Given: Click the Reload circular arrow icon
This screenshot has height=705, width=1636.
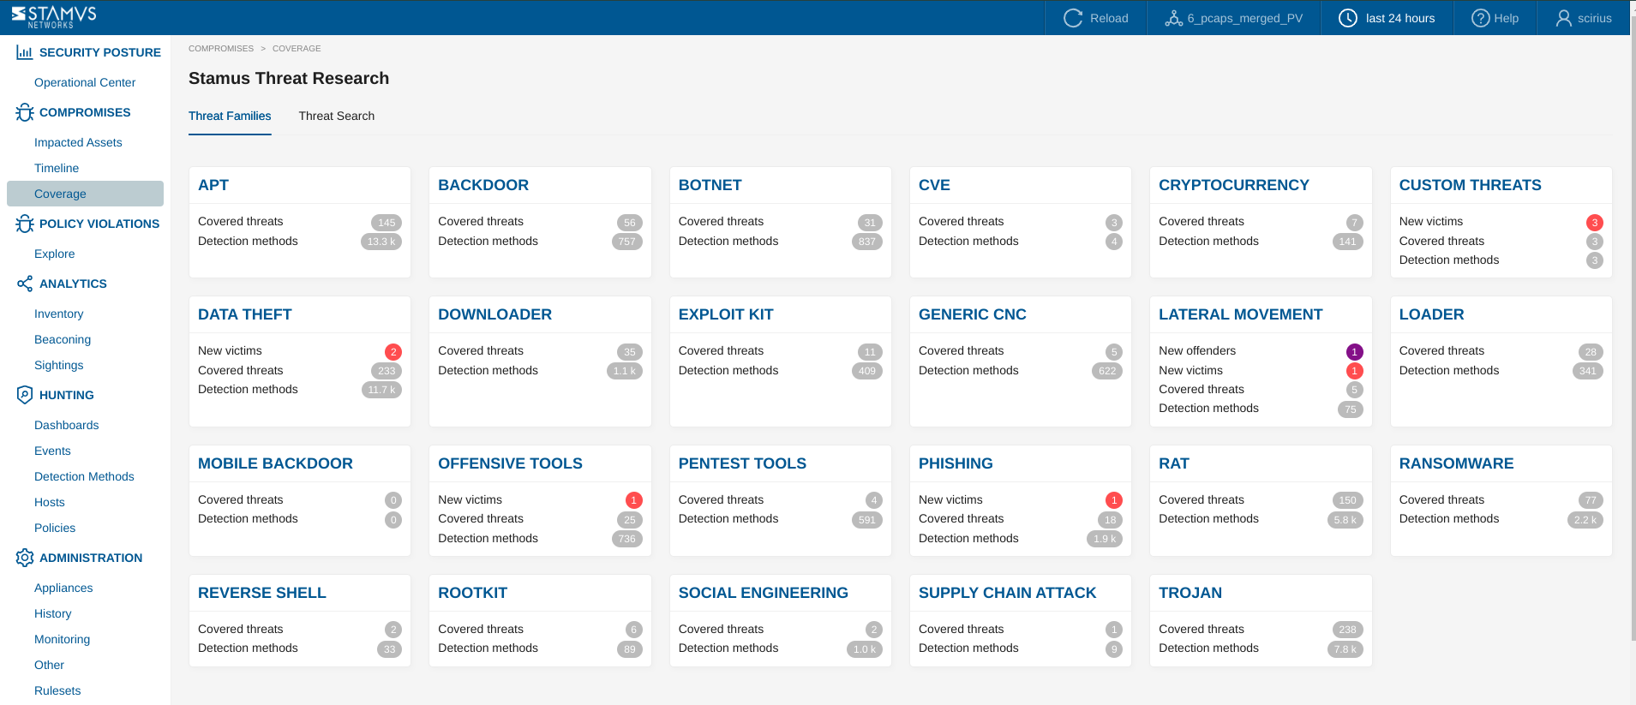Looking at the screenshot, I should (1073, 18).
